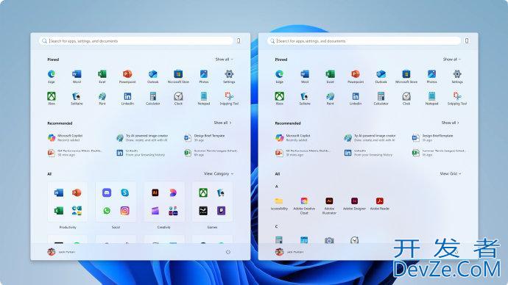Launch Adobe Illustrator from right menu's A list
The image size is (508, 285).
329,206
